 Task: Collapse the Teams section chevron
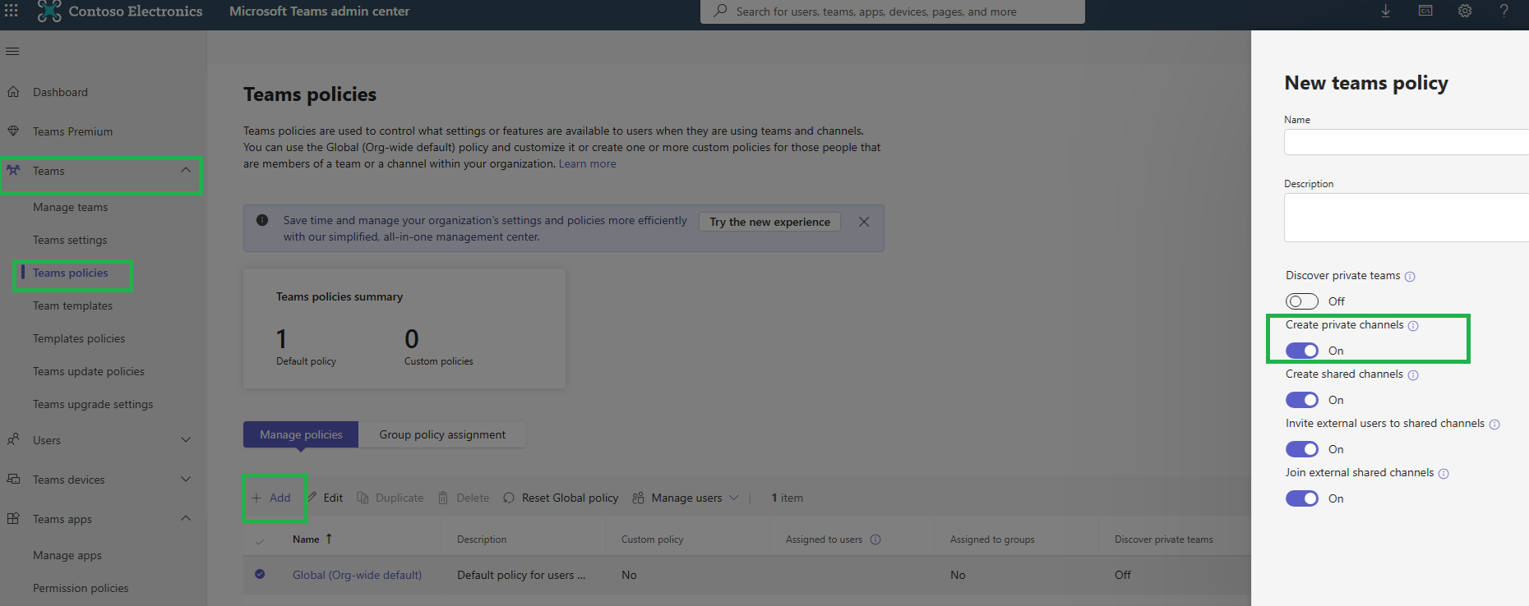point(186,170)
